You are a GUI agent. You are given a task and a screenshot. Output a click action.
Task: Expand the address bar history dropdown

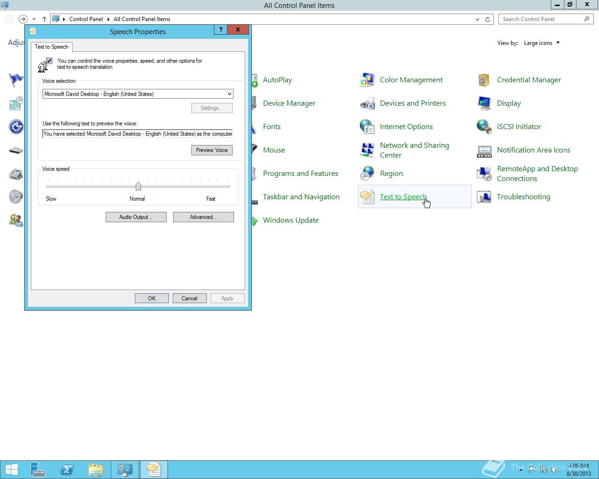coord(477,19)
